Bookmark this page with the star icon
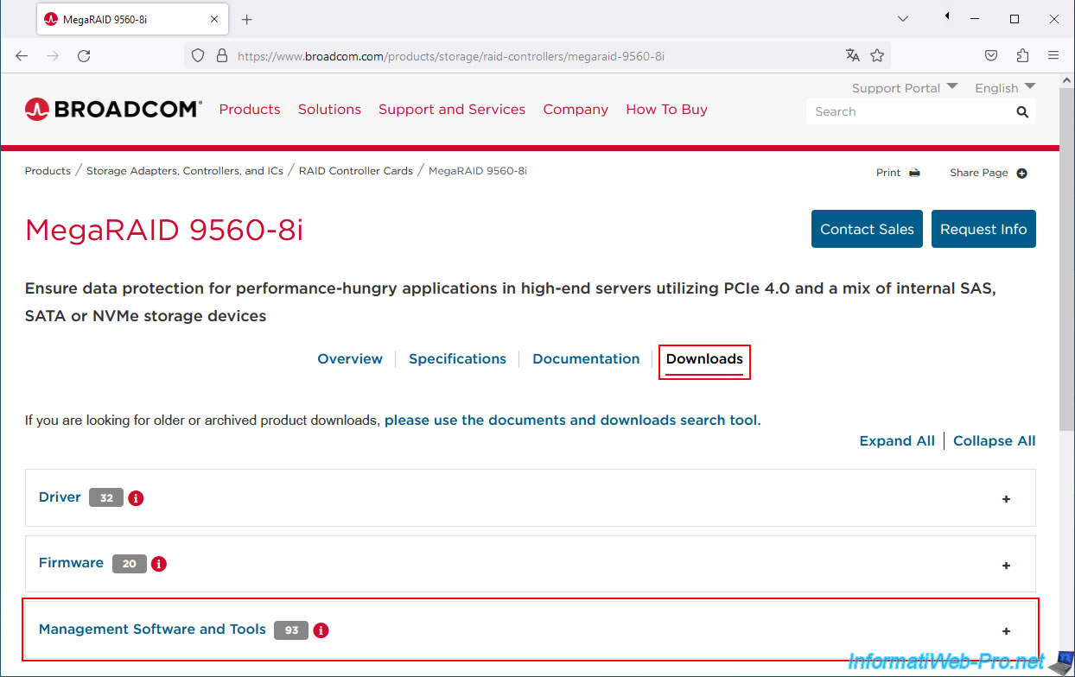 pos(877,55)
